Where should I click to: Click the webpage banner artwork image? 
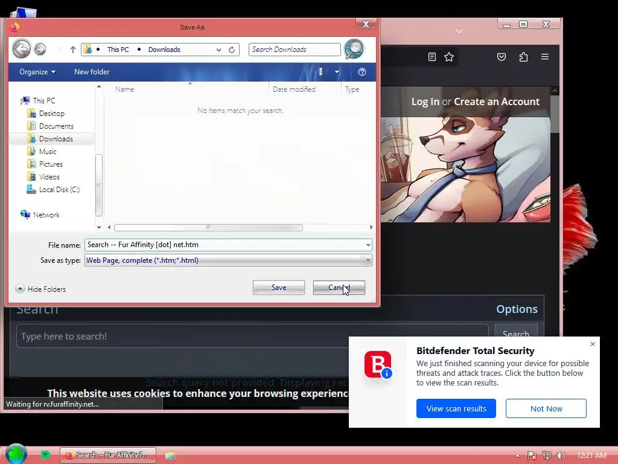pos(465,170)
